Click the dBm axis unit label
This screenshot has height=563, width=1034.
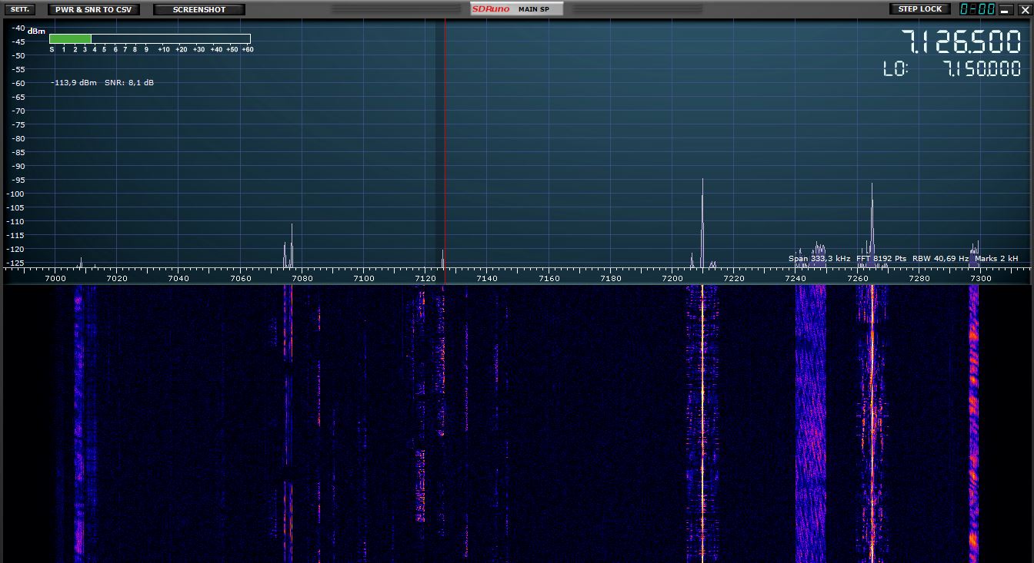pos(37,31)
